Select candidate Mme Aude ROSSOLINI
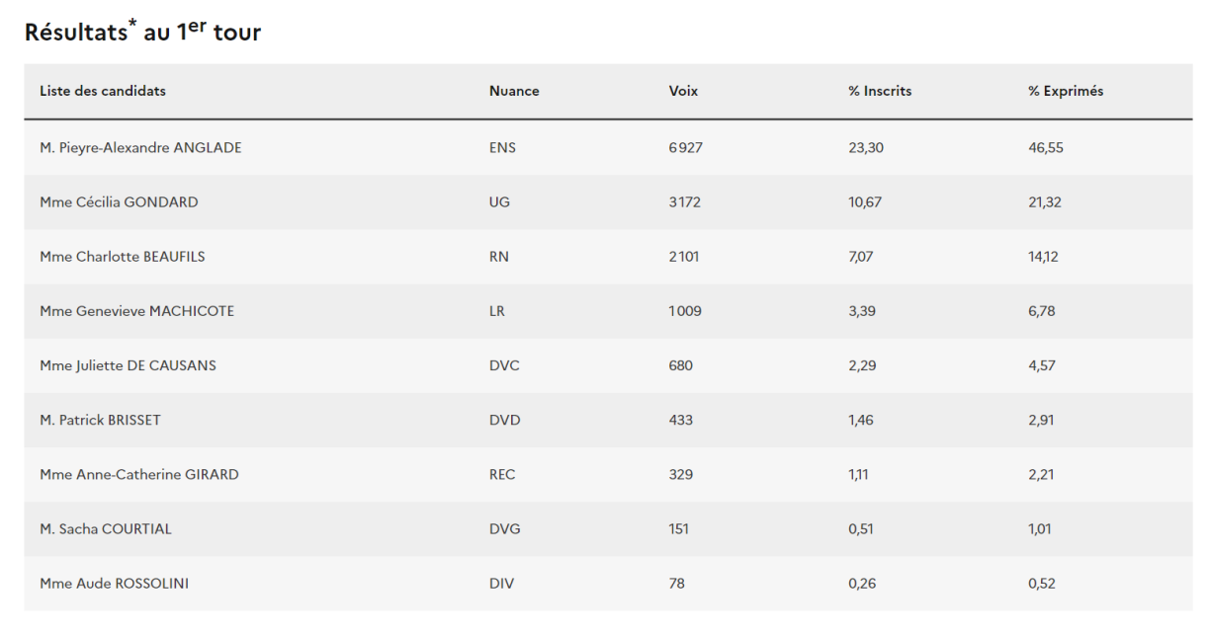This screenshot has width=1210, height=635. coord(114,583)
